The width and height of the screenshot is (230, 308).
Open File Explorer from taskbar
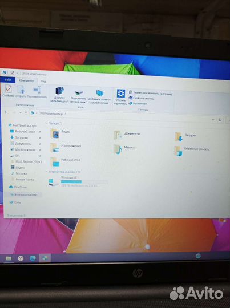tap(8, 258)
